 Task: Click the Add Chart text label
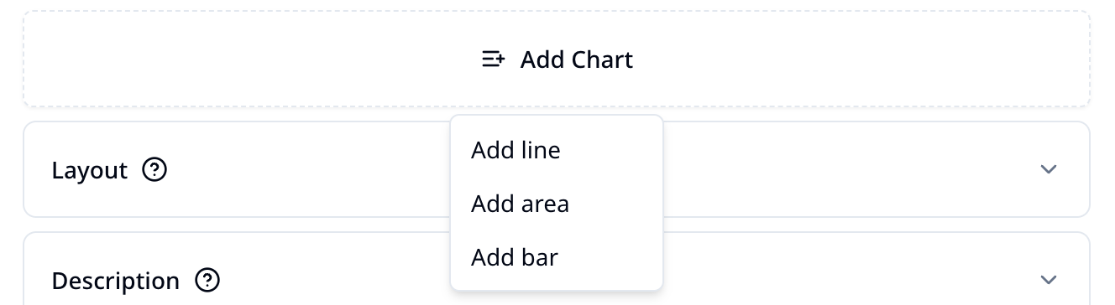pyautogui.click(x=577, y=59)
